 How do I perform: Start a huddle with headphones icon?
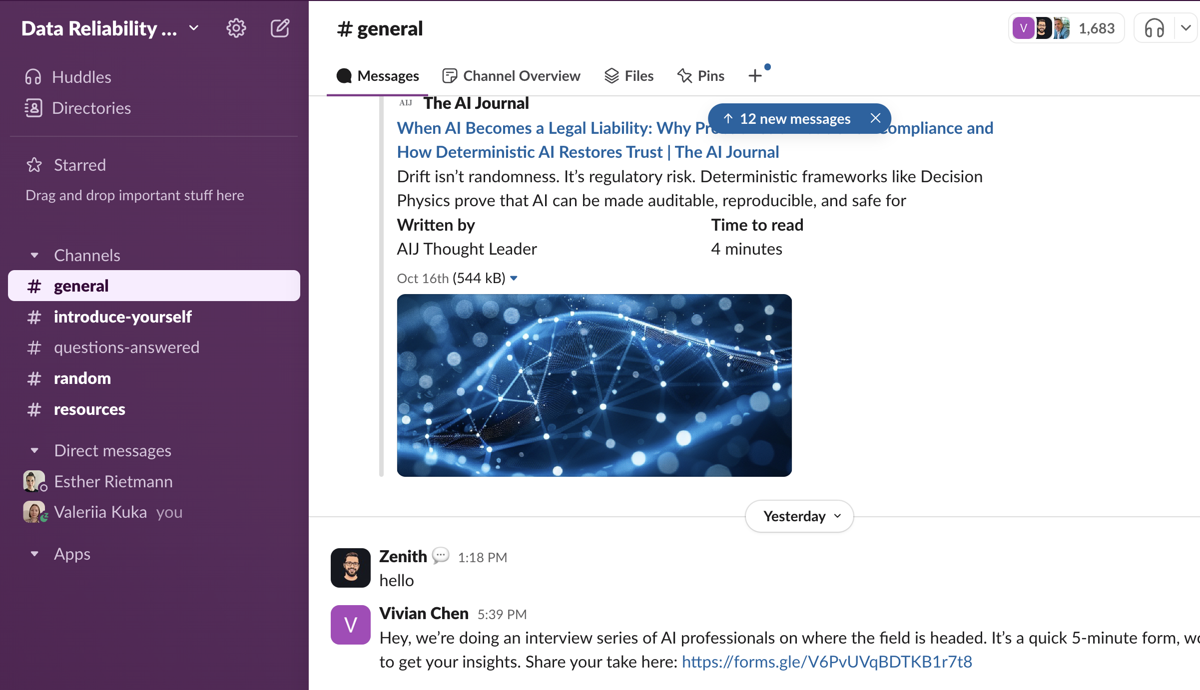coord(1154,28)
